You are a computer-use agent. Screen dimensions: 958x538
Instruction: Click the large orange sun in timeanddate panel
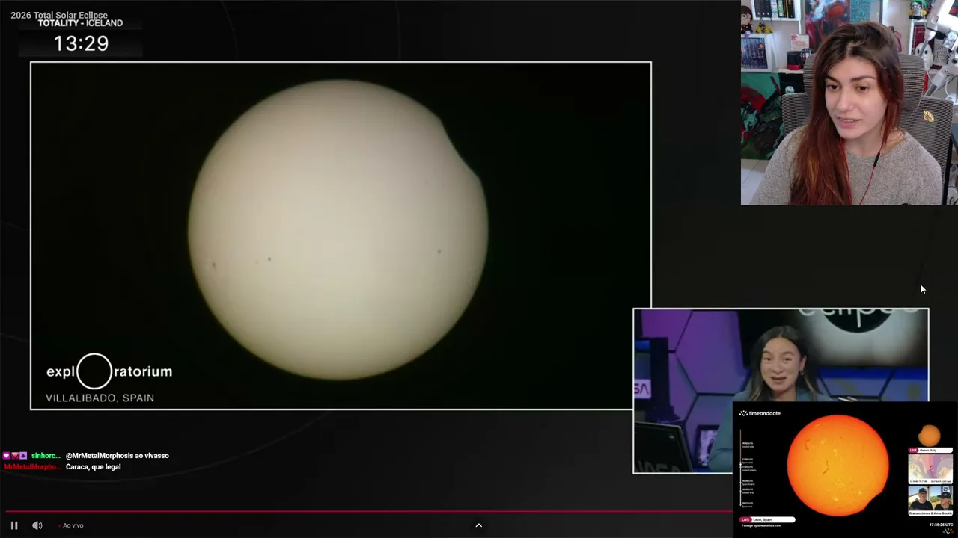[x=838, y=465]
